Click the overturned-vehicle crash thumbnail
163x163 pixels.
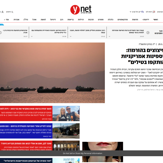(x=66, y=131)
